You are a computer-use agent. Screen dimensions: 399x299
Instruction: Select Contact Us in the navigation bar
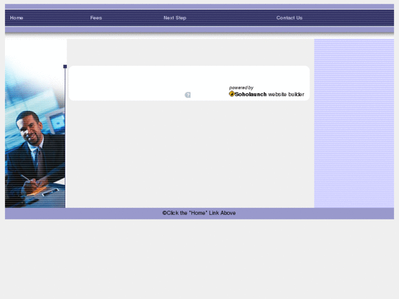pos(289,18)
